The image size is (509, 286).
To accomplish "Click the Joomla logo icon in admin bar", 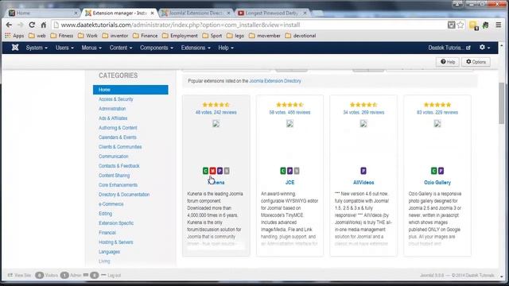I will click(15, 48).
